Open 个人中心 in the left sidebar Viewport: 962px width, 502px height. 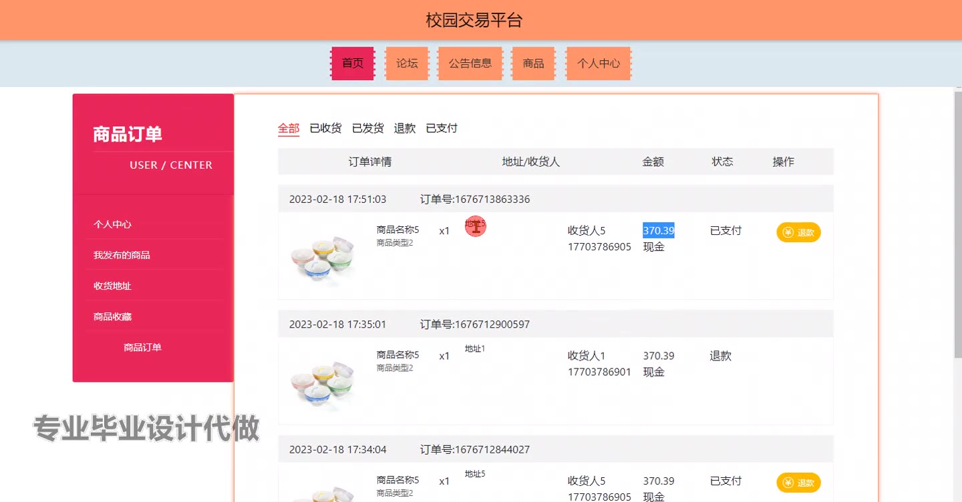112,224
